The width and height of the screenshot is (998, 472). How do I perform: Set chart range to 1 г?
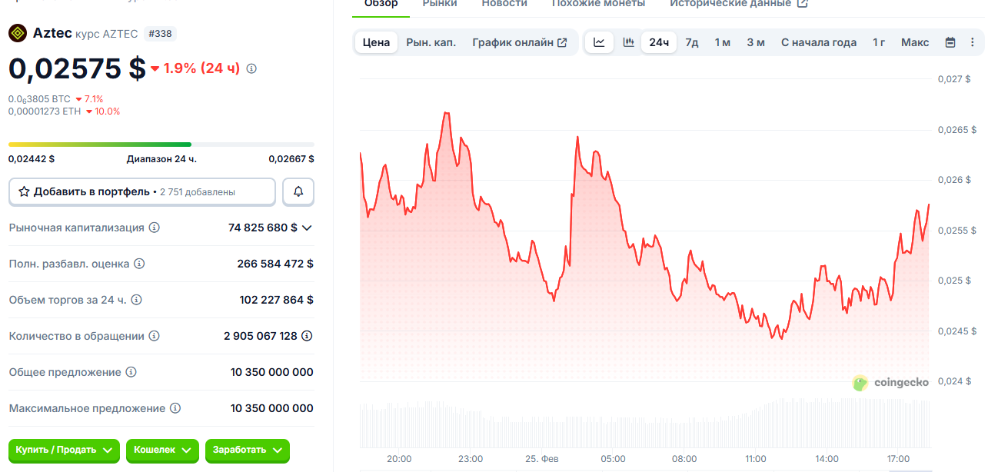click(879, 42)
